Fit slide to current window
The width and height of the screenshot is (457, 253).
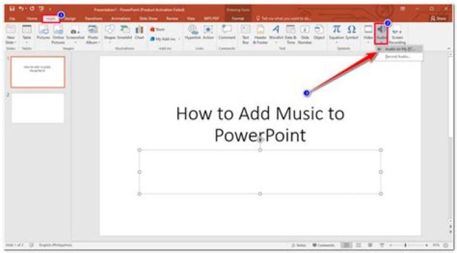coord(446,245)
